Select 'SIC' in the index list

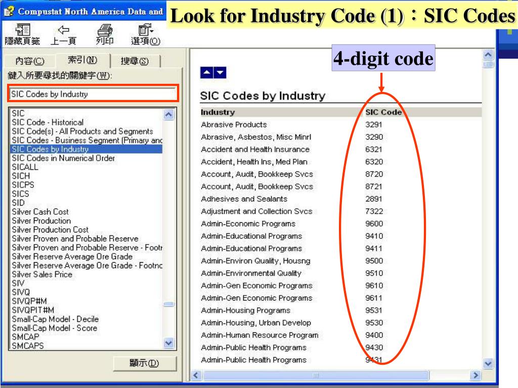[18, 114]
